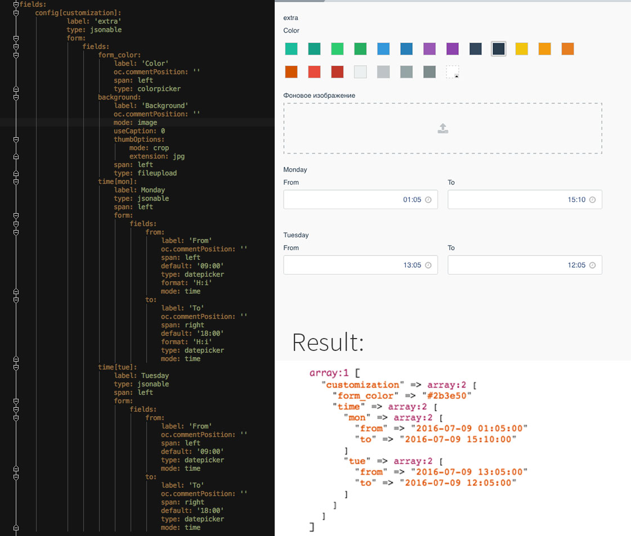Focus the Monday From time input
631x536 pixels.
pos(355,200)
